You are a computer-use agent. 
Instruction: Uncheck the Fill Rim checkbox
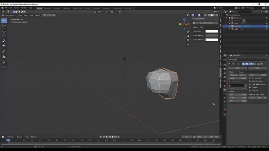pos(250,88)
